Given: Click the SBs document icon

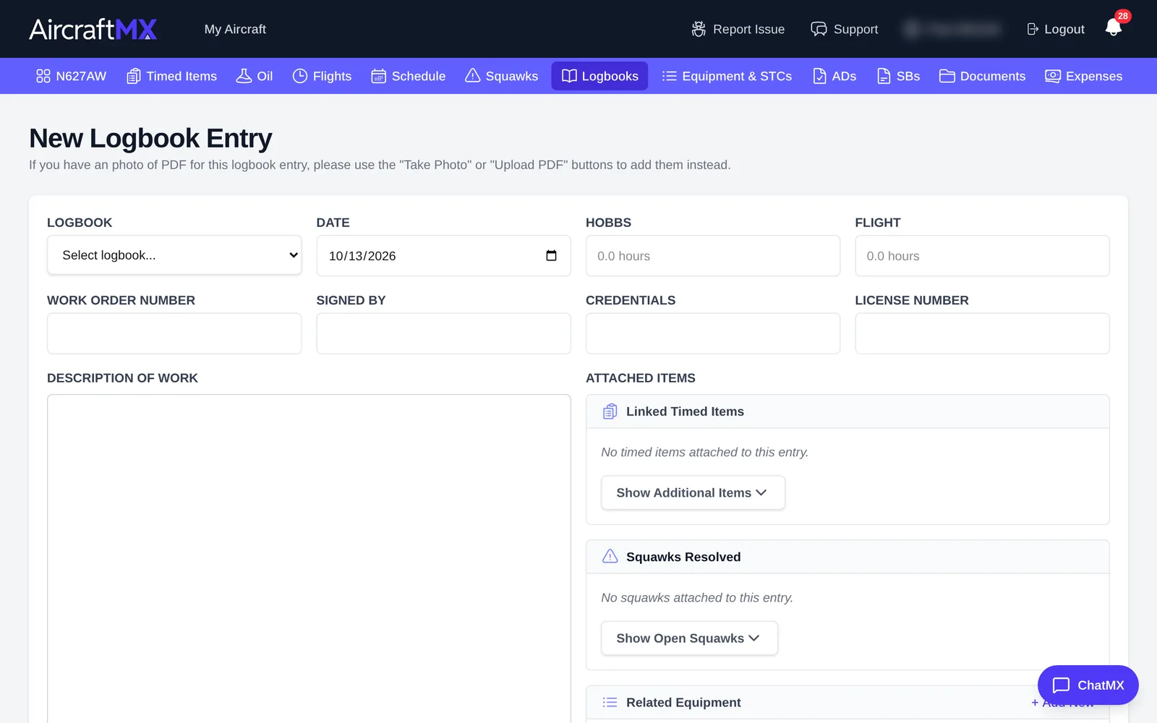Looking at the screenshot, I should tap(884, 76).
